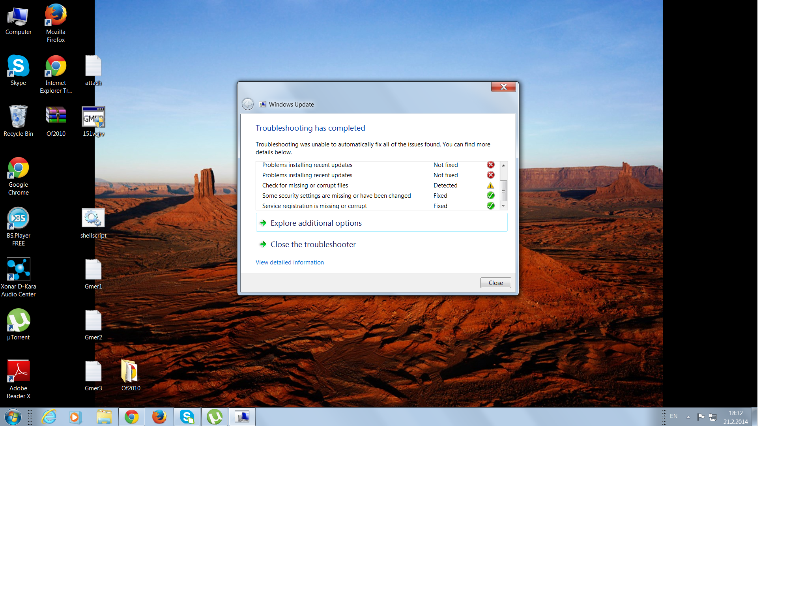This screenshot has height=592, width=789.
Task: Open Internet Explorer from the taskbar
Action: coord(49,417)
